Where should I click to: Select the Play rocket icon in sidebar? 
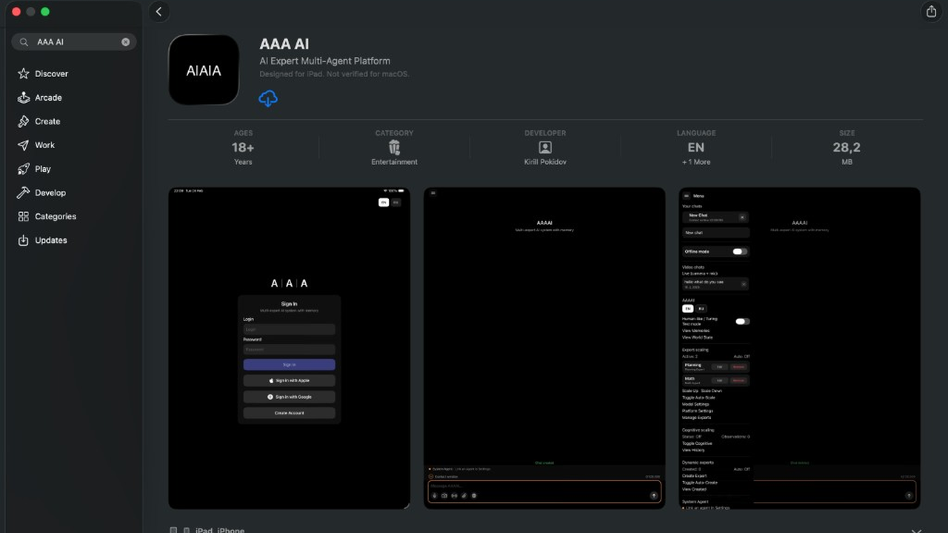[24, 169]
